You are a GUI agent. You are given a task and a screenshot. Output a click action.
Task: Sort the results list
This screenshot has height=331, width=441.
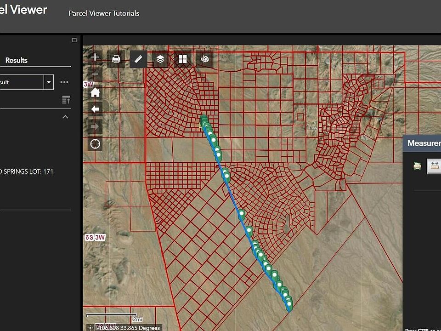click(66, 100)
